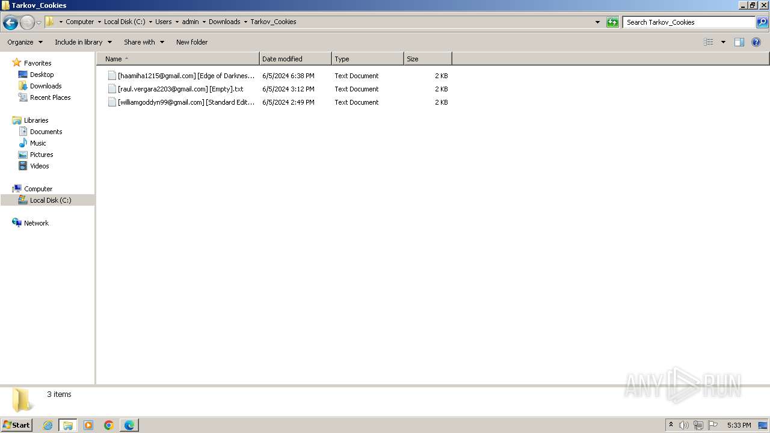Select the williamgoddyn99@gmail.com text file
The width and height of the screenshot is (770, 433).
click(186, 102)
